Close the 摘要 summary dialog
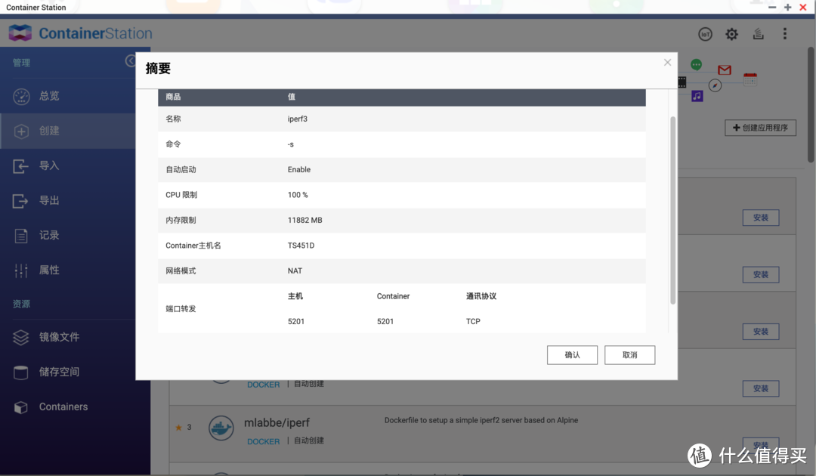 (x=667, y=62)
